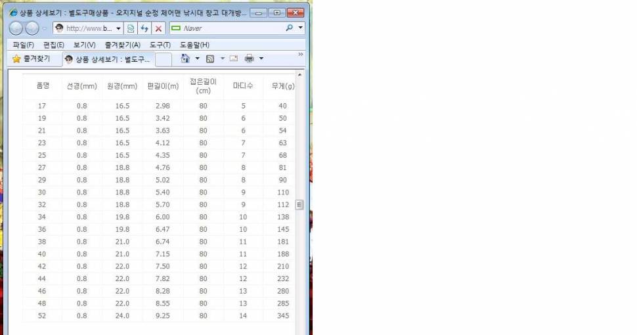Expand the feeds dropdown arrow
The height and width of the screenshot is (335, 637).
point(222,58)
